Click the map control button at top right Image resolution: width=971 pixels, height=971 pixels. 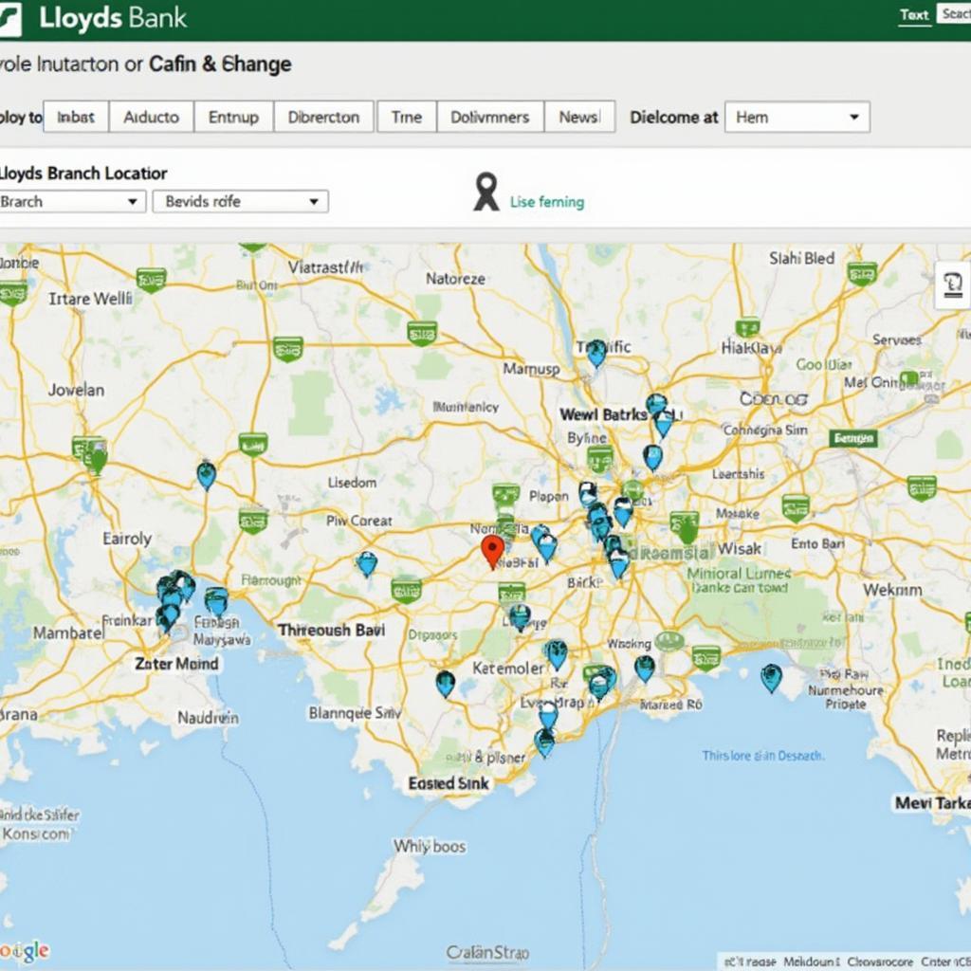tap(952, 285)
